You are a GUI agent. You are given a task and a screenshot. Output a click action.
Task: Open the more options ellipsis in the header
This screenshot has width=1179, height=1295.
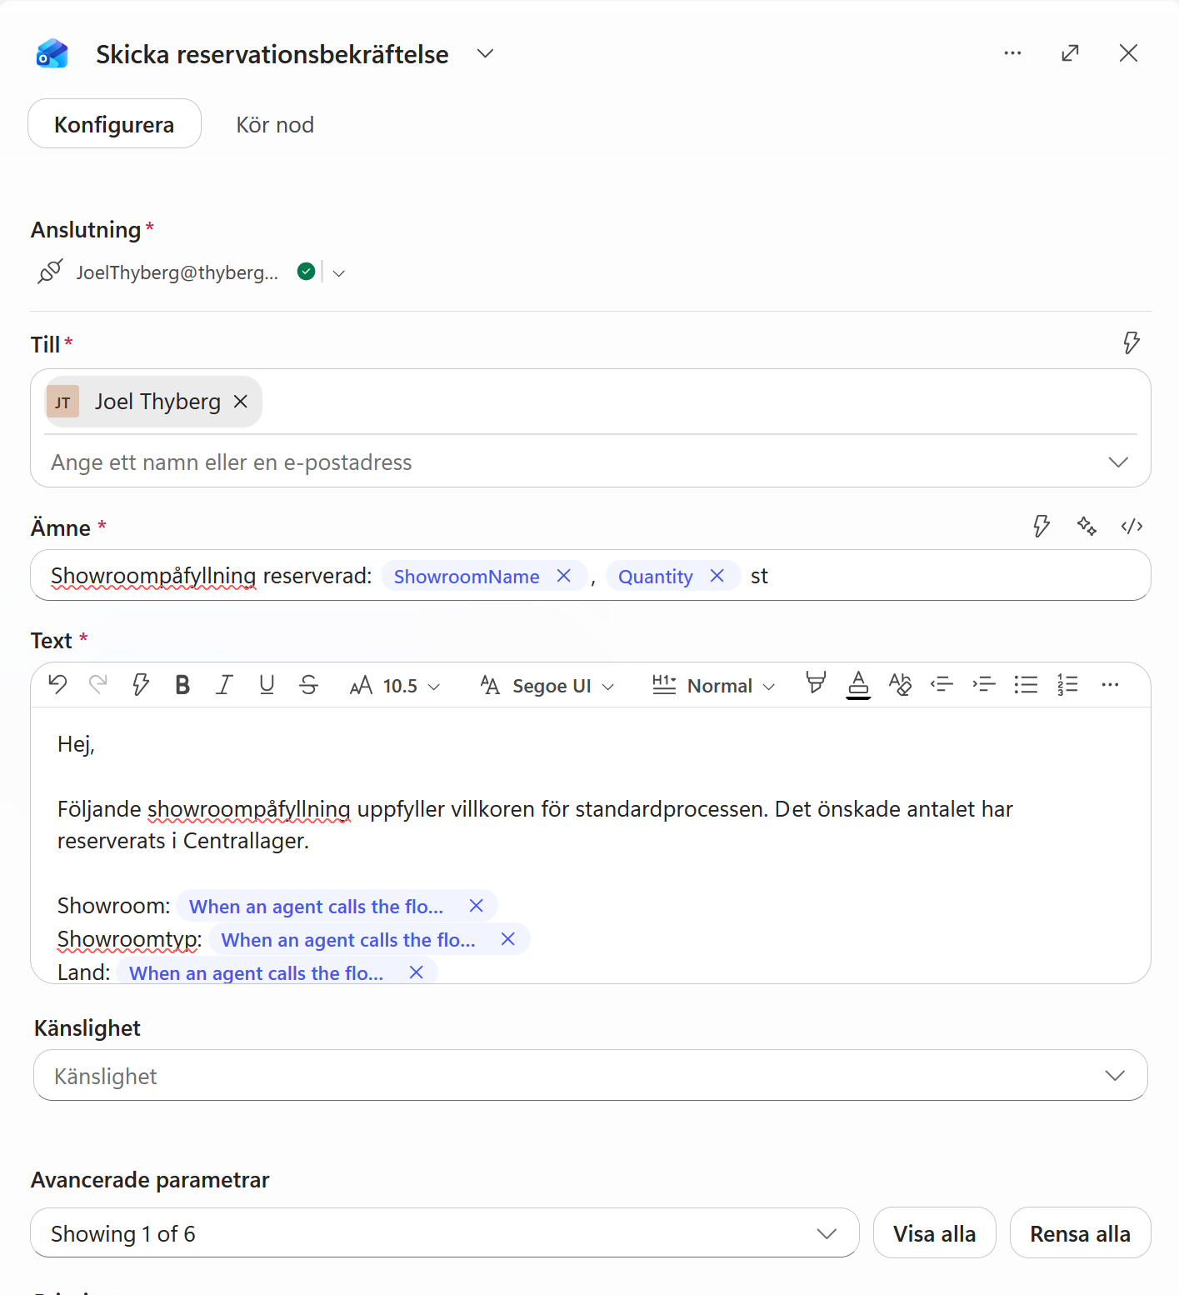click(x=1012, y=53)
